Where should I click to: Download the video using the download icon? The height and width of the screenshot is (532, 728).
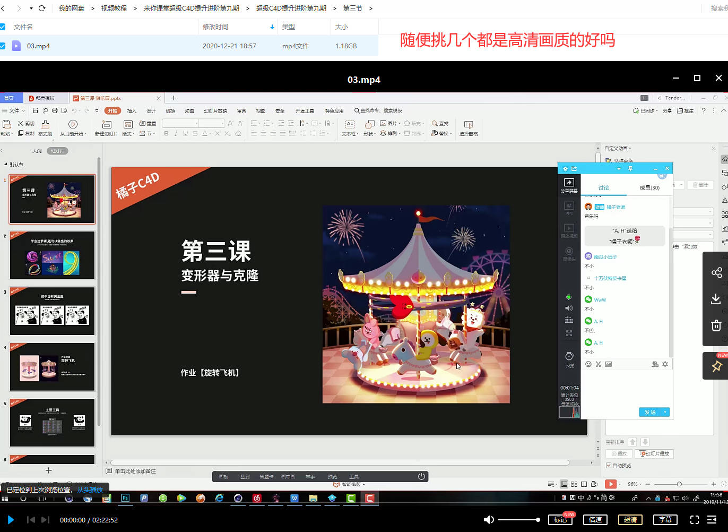pos(716,299)
